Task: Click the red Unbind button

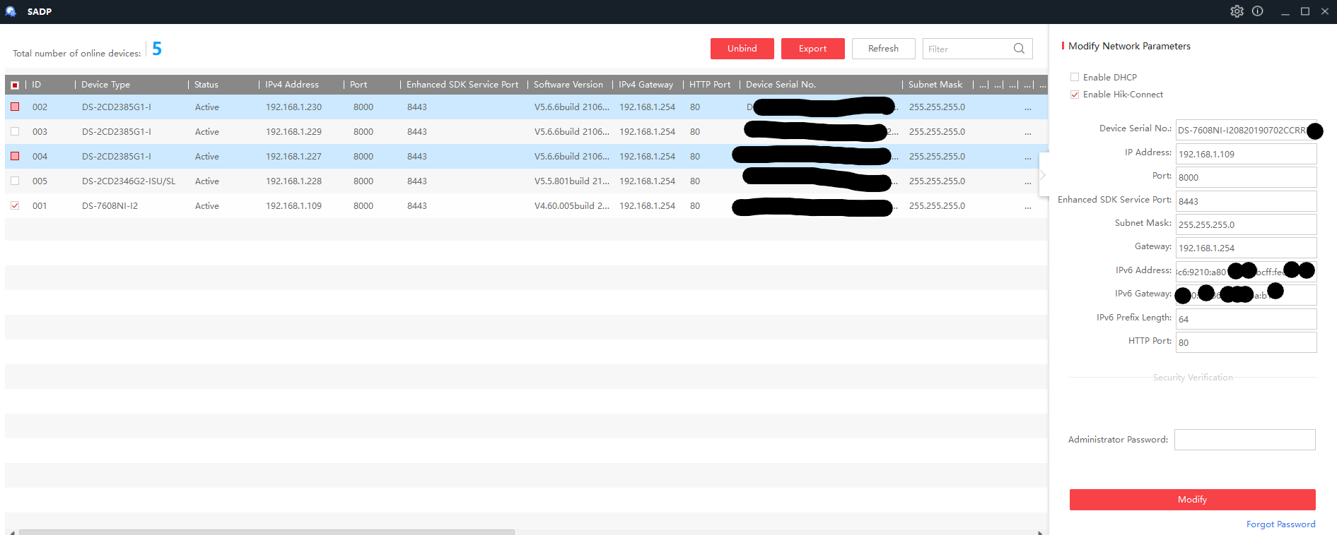Action: tap(742, 49)
